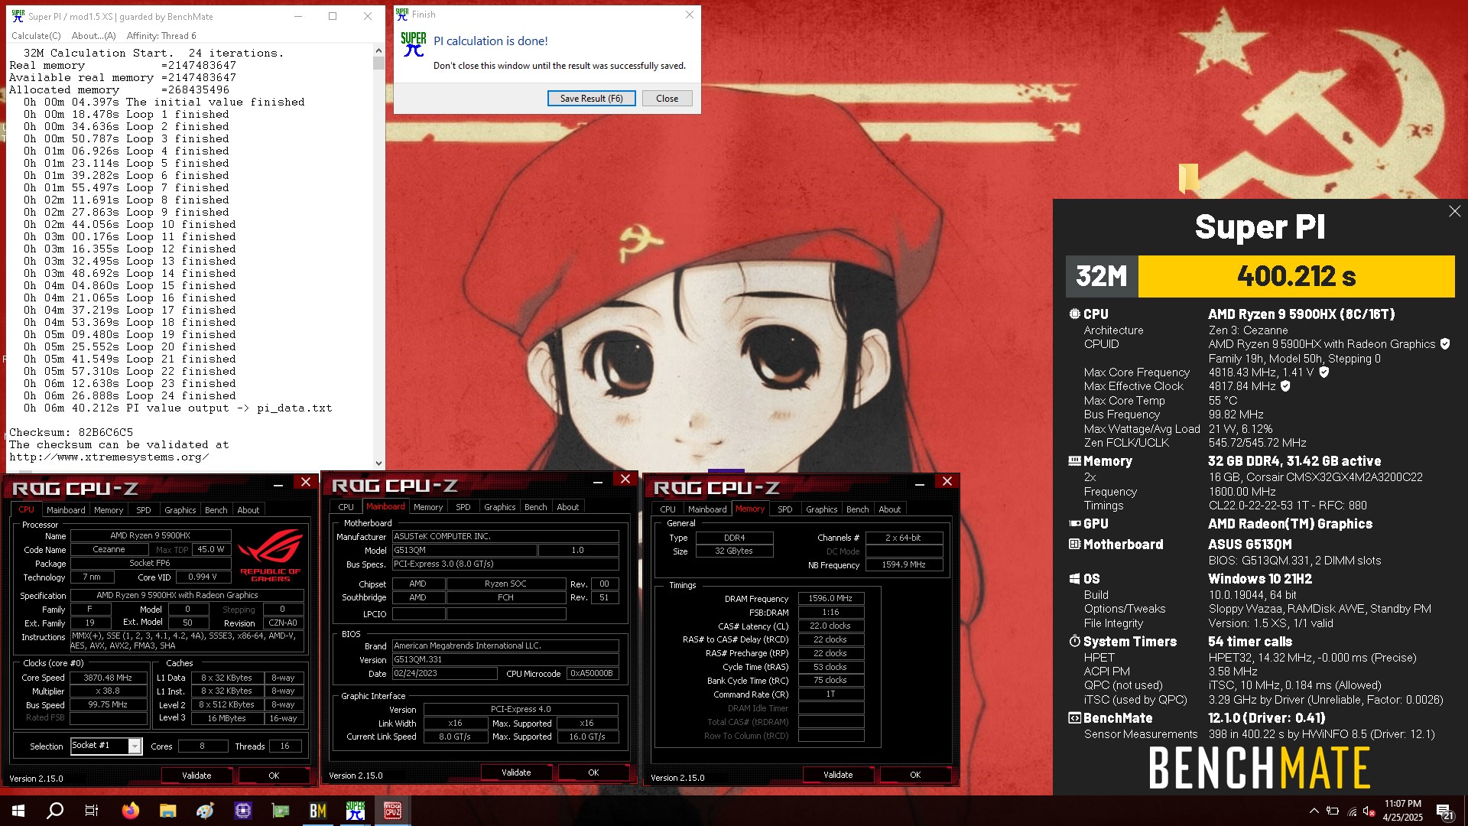This screenshot has width=1468, height=826.
Task: Open Affinity: Thread 6 menu
Action: pos(161,36)
